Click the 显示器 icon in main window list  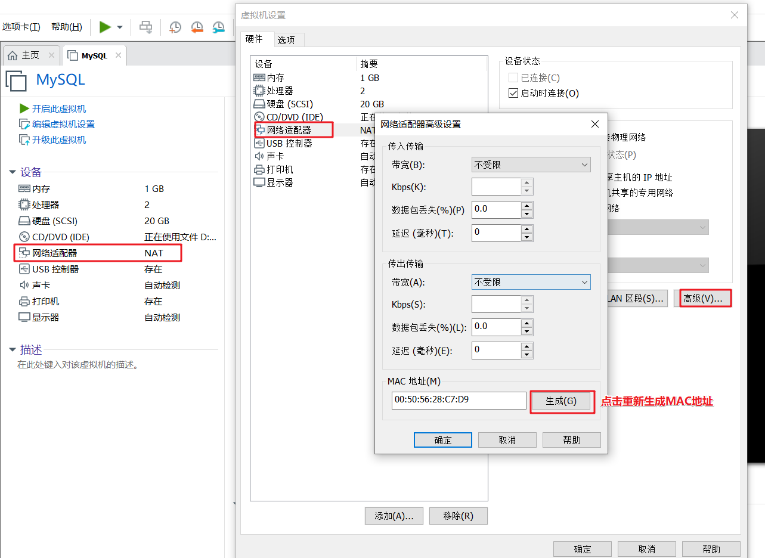(24, 317)
